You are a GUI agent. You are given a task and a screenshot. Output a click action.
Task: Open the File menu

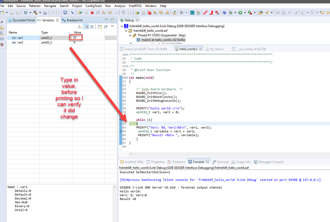point(2,6)
